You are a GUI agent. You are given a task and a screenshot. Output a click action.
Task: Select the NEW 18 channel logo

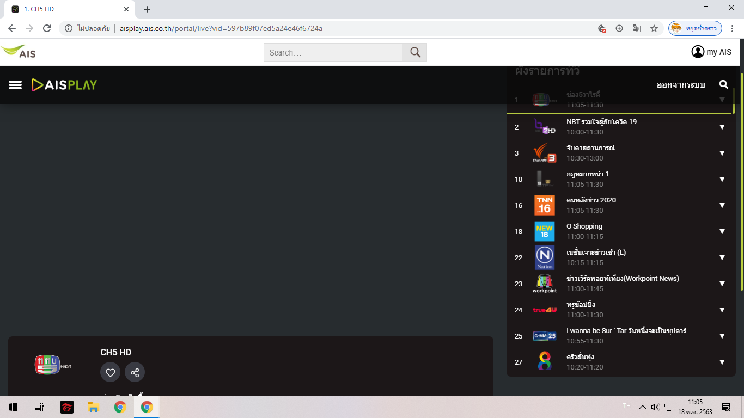click(x=545, y=231)
